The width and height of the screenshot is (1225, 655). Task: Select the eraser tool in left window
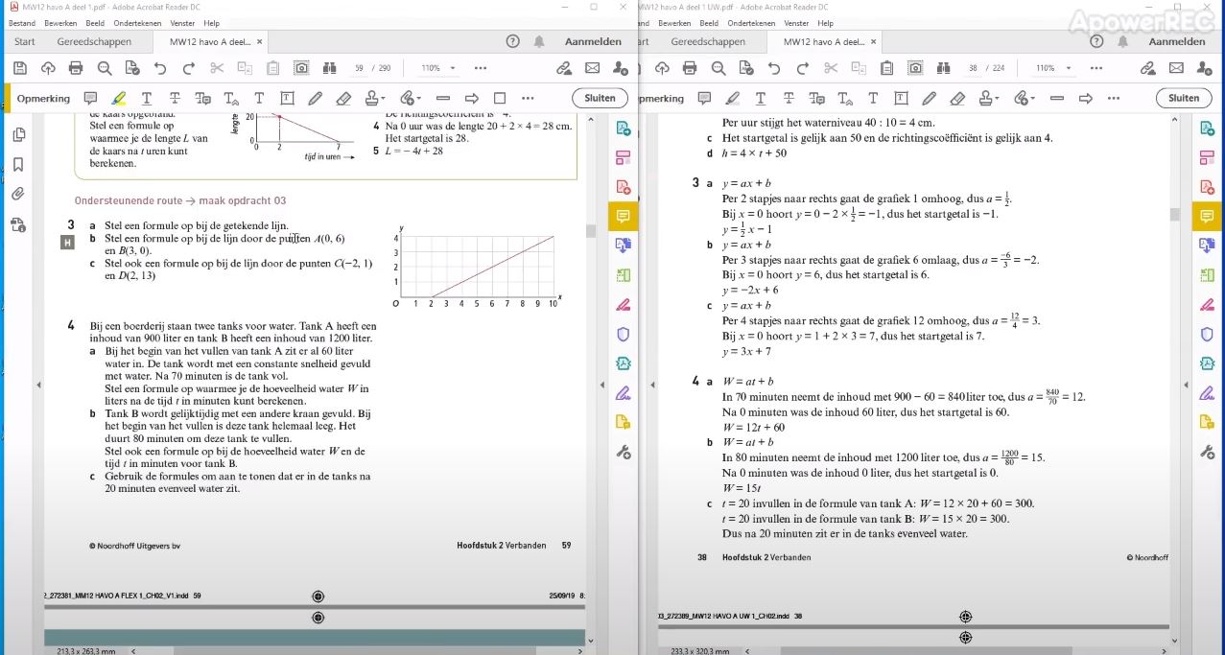[343, 98]
